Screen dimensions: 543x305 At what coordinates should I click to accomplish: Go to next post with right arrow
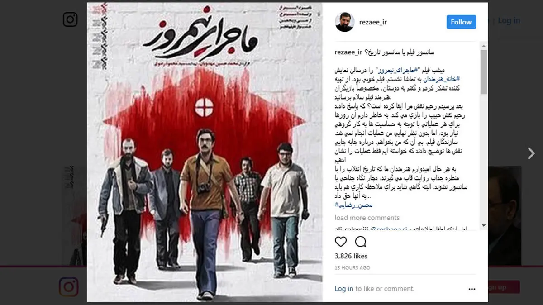tap(531, 153)
